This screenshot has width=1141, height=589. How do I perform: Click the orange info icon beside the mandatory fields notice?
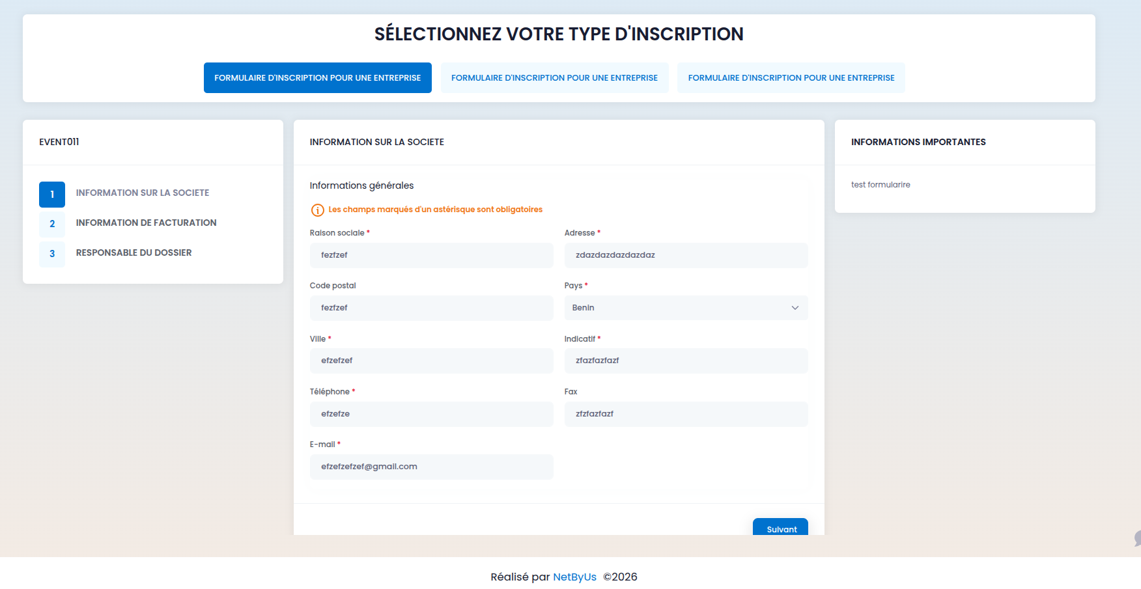click(x=318, y=210)
